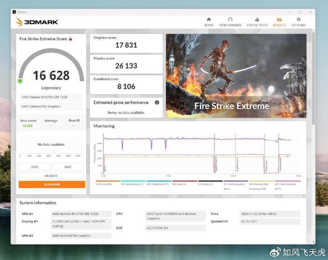
Task: Click the Monitoring heading
Action: pyautogui.click(x=104, y=126)
